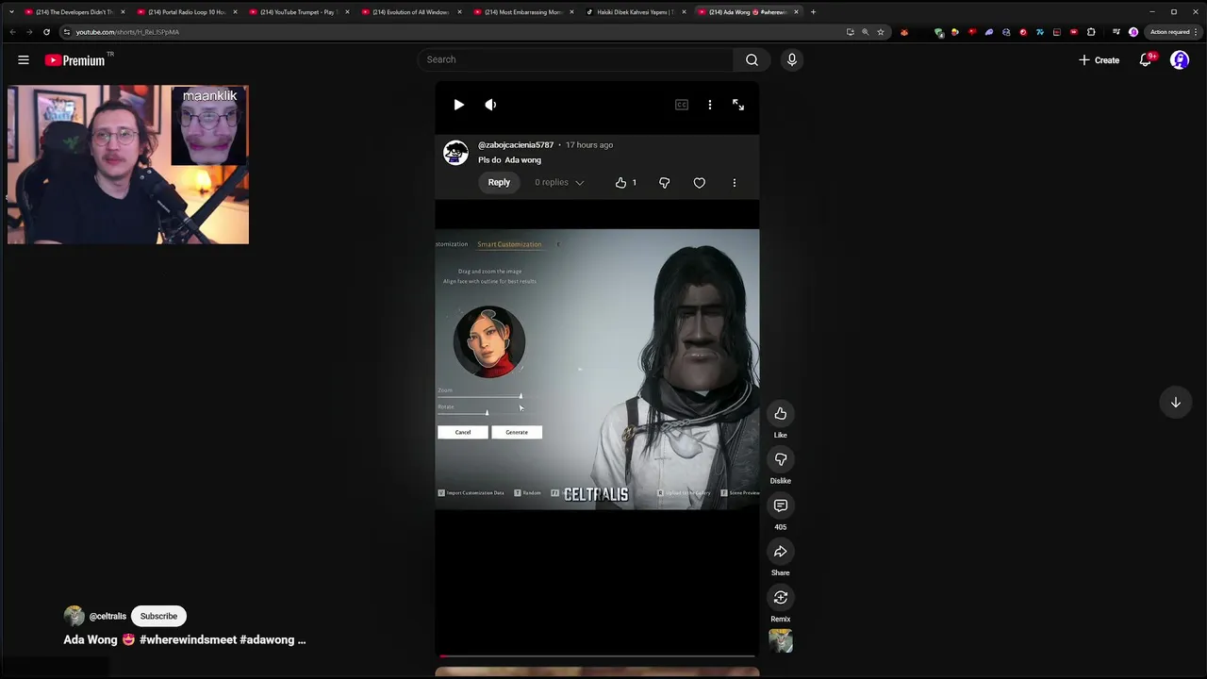Open the tab search dropdown arrow

[11, 12]
